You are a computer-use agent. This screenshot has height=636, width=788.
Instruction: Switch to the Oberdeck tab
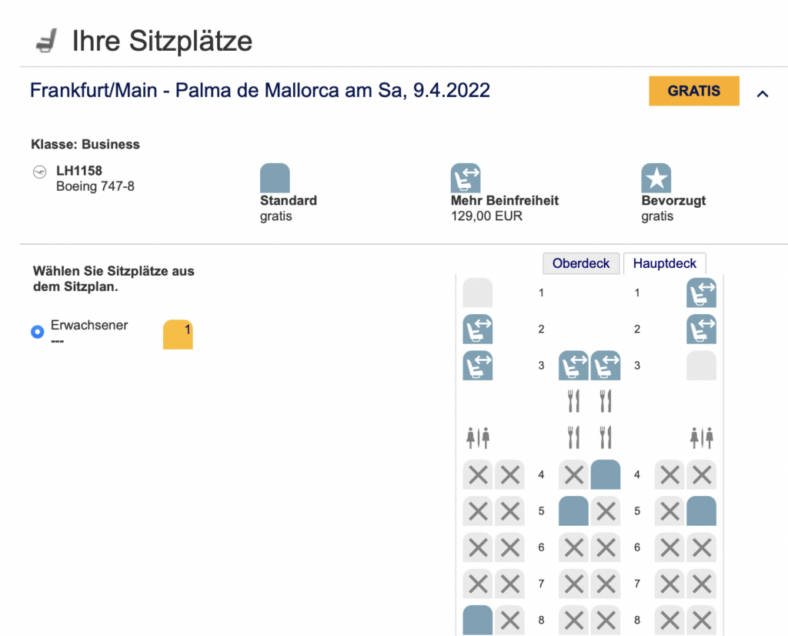point(581,263)
